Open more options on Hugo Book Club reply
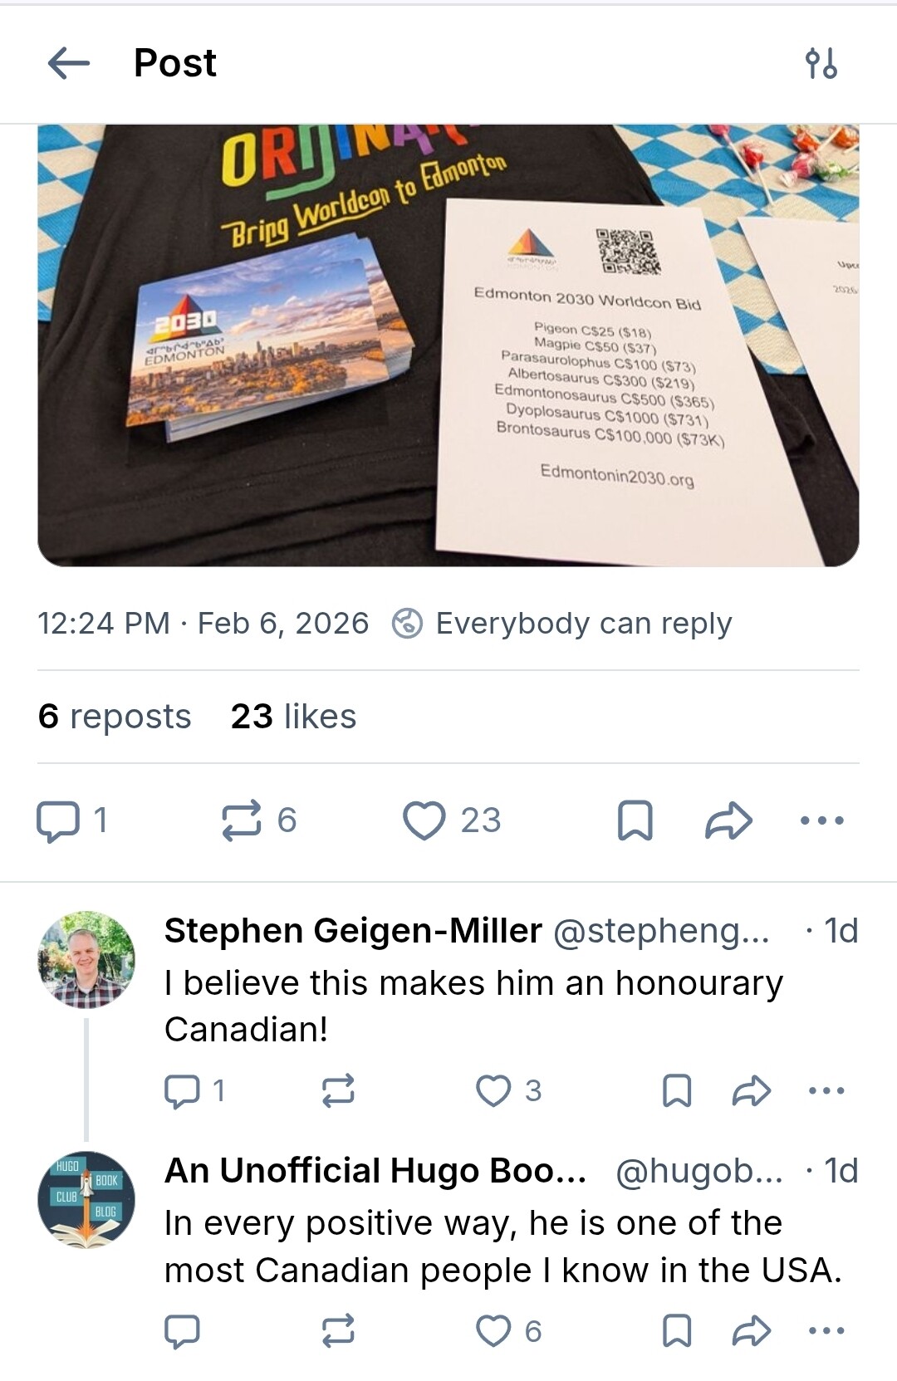 826,1331
